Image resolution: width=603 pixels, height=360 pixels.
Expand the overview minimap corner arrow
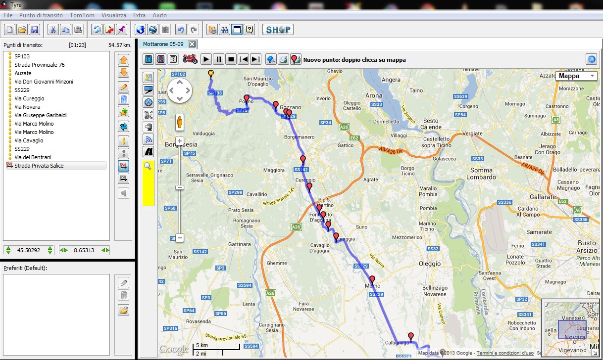point(594,353)
